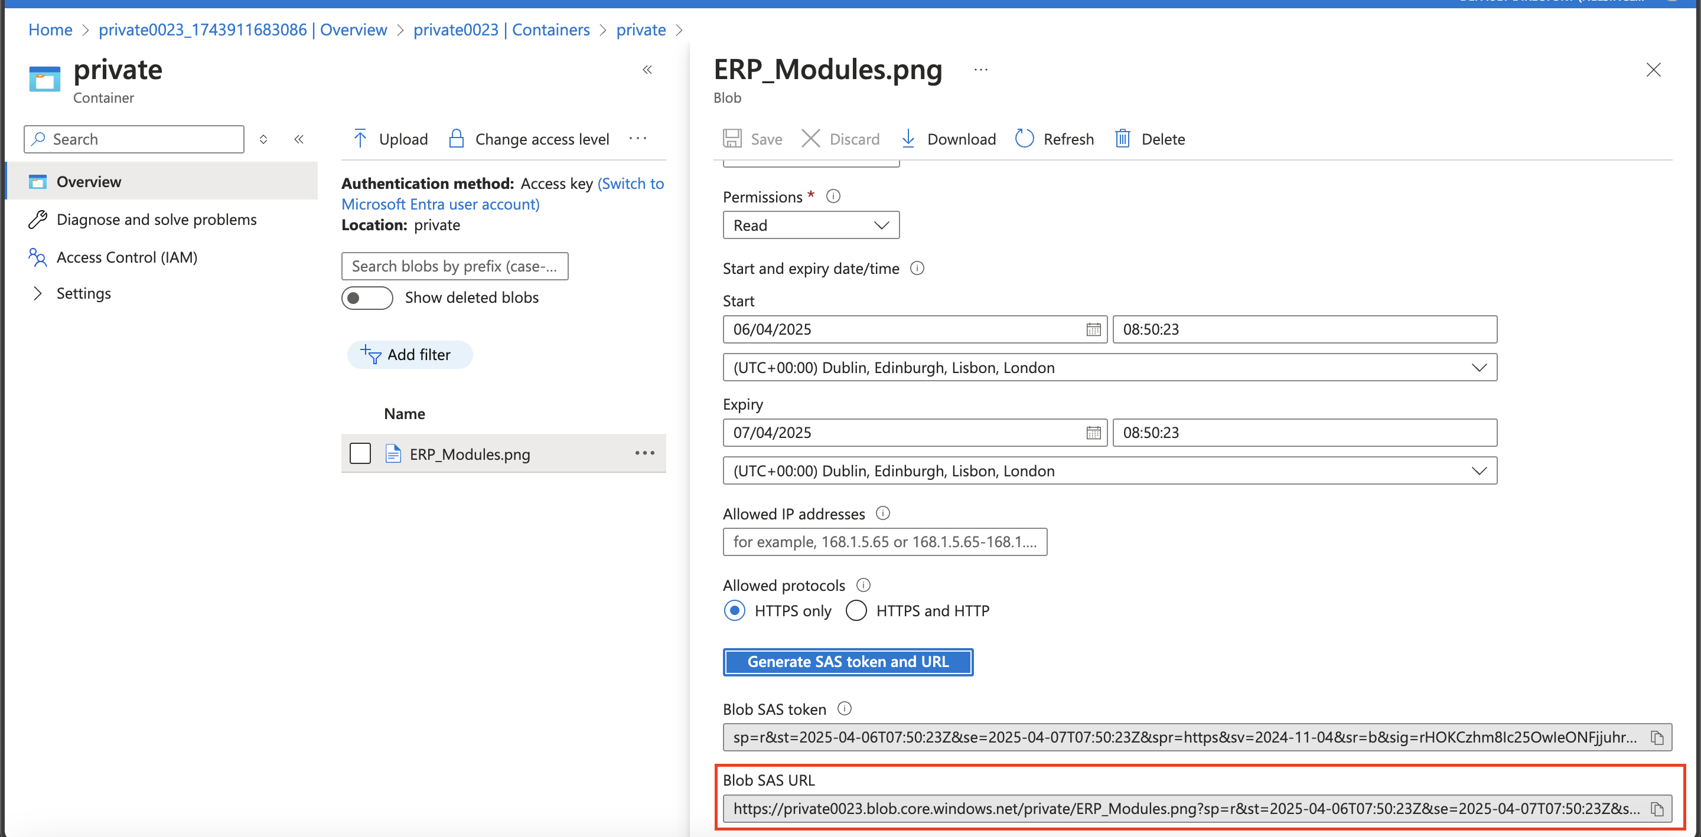Collapse the sidebar menu chevron
1701x837 pixels.
click(298, 139)
